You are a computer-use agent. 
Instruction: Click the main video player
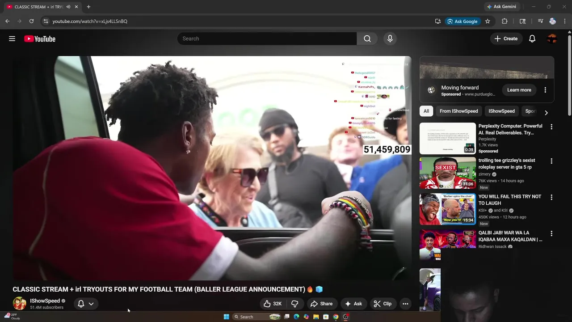(212, 168)
